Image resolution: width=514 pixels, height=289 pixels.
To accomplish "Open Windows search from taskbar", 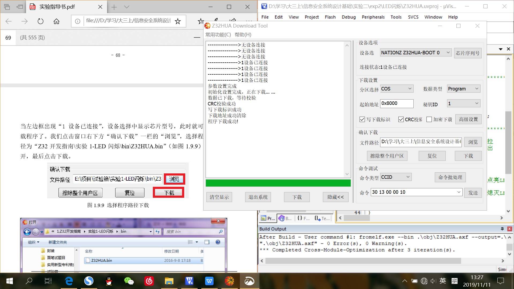I will tap(29, 281).
